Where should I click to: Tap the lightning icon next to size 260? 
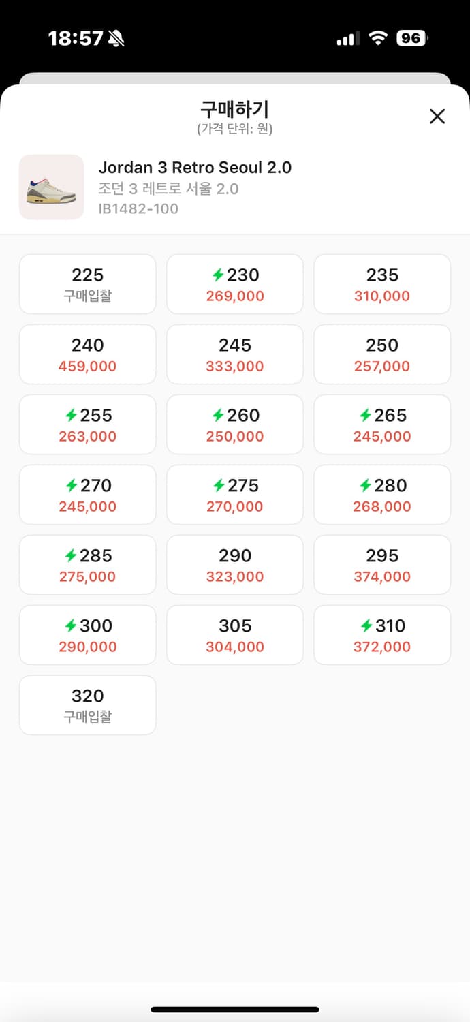(218, 416)
